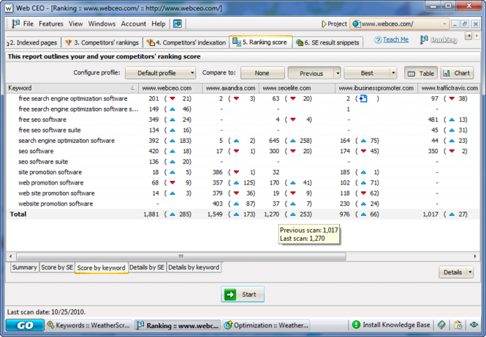Image resolution: width=486 pixels, height=337 pixels.
Task: Click the Chart bar graph icon
Action: 447,73
